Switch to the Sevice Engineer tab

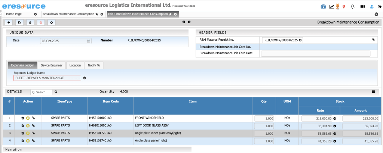pyautogui.click(x=52, y=65)
